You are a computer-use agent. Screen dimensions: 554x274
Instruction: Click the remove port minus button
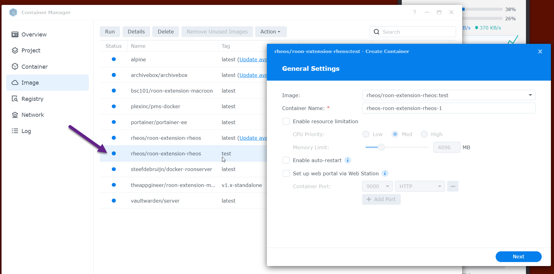click(x=453, y=186)
